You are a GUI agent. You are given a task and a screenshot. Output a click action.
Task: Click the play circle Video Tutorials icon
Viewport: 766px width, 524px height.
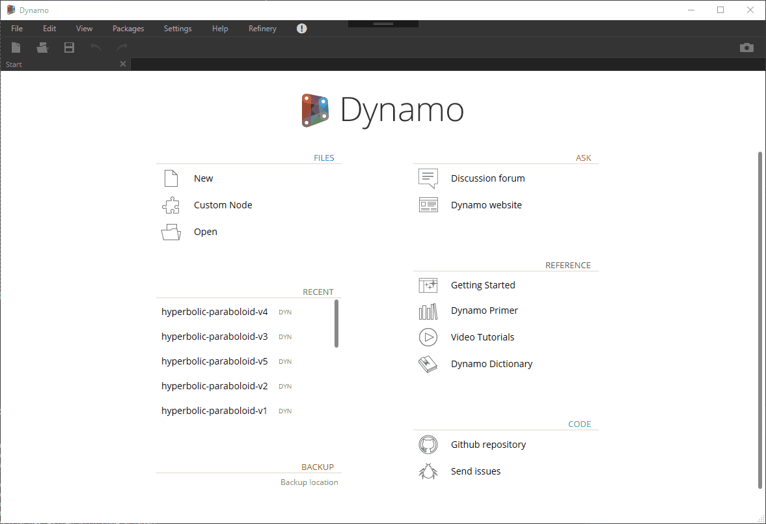click(428, 337)
